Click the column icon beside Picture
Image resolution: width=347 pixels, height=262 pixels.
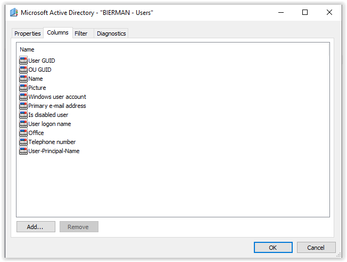point(23,88)
